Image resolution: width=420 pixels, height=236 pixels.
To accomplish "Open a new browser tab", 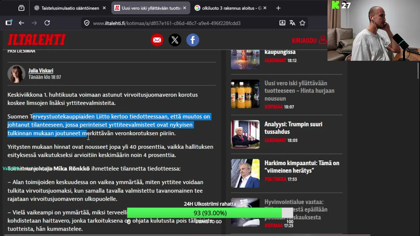I will (278, 8).
